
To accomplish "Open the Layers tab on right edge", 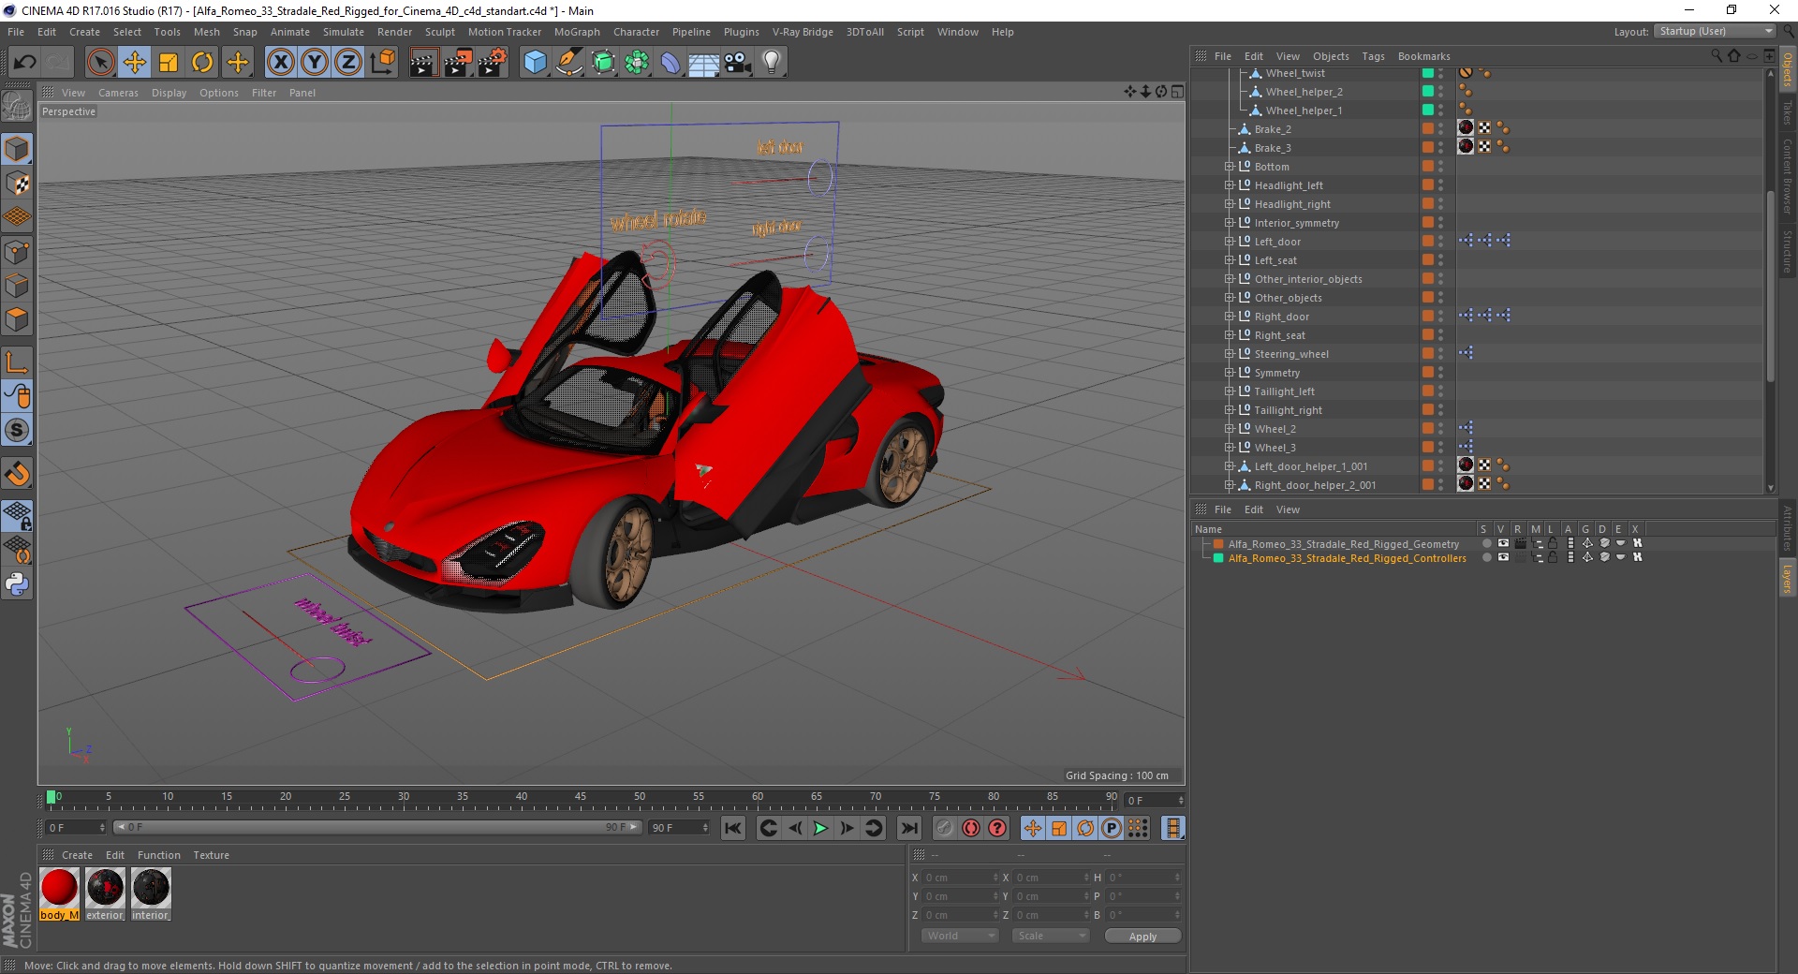I will coord(1787,578).
